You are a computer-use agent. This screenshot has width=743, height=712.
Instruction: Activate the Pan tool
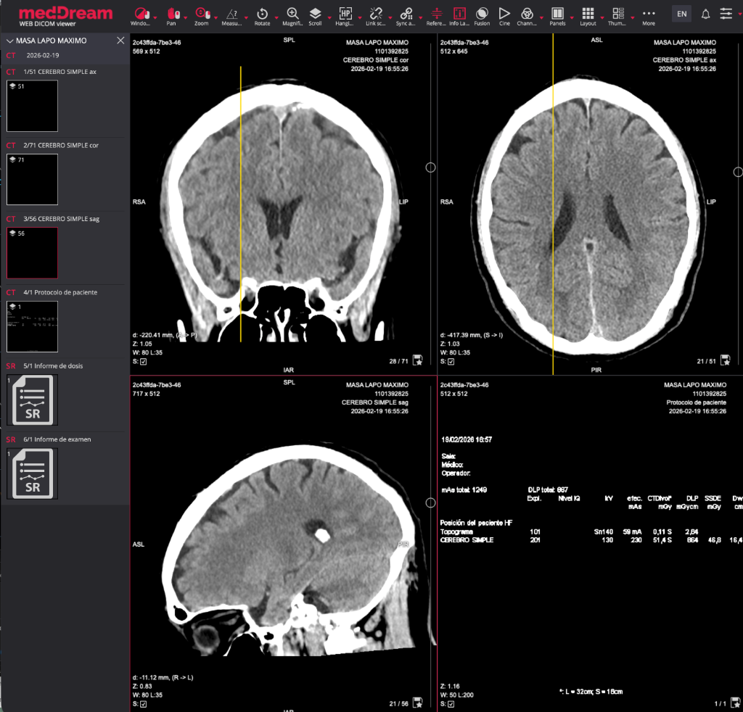coord(173,16)
